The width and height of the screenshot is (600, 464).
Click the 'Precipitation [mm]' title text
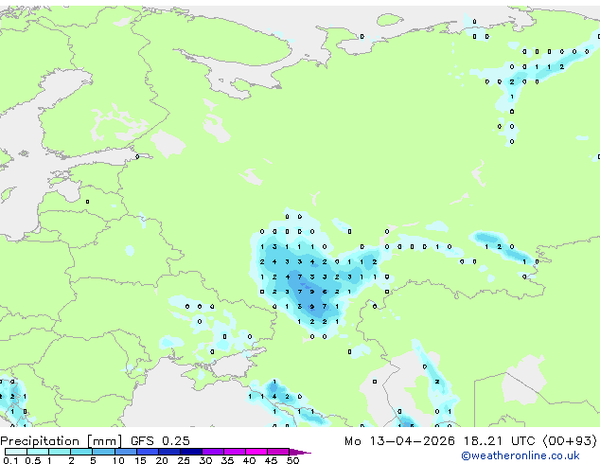tap(62, 441)
